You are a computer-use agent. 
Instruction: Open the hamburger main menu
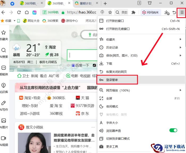click(x=182, y=12)
